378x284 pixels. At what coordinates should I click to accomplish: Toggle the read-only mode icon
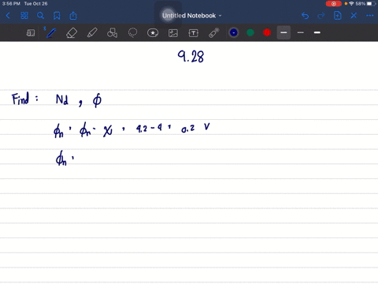click(31, 33)
